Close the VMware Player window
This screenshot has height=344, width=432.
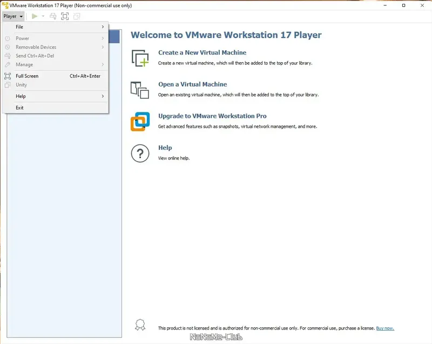click(x=422, y=5)
